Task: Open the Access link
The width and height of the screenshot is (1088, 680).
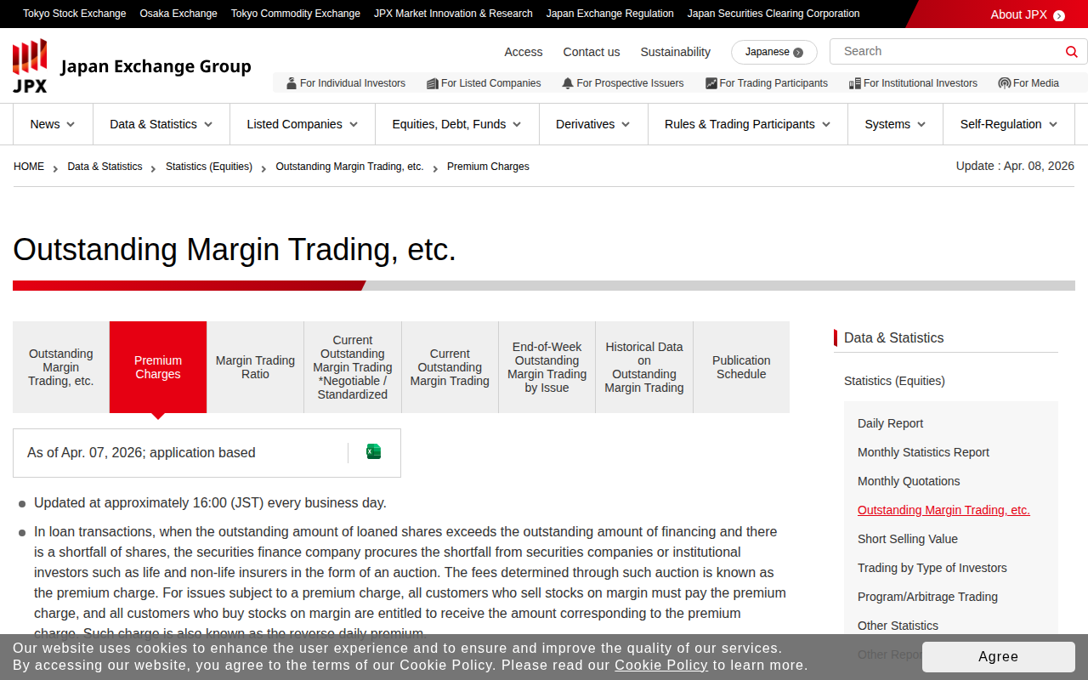Action: 524,52
